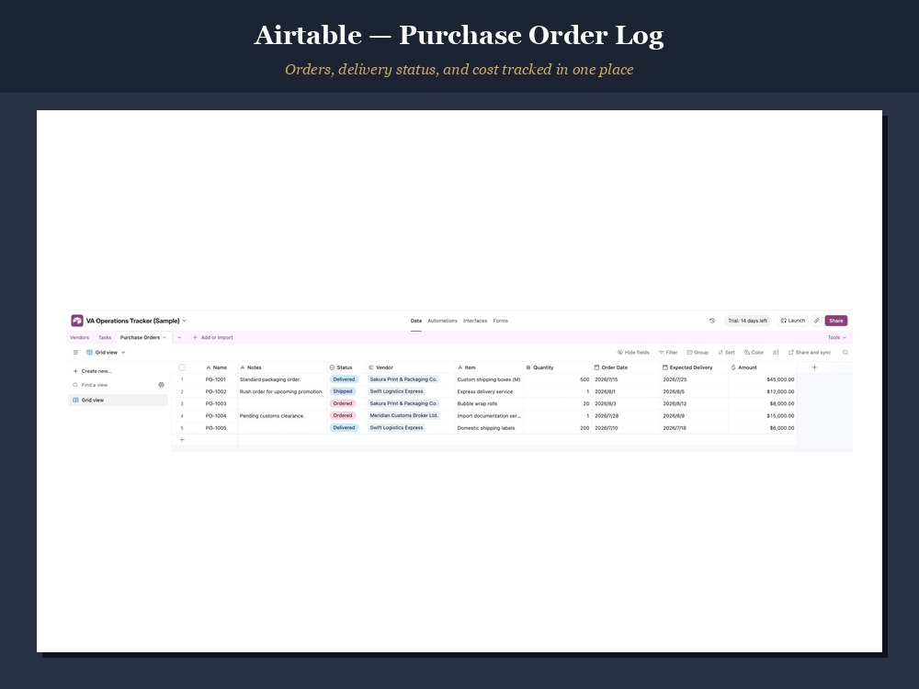Screen dimensions: 919x689
Task: Click the Notes column header
Action: (282, 367)
